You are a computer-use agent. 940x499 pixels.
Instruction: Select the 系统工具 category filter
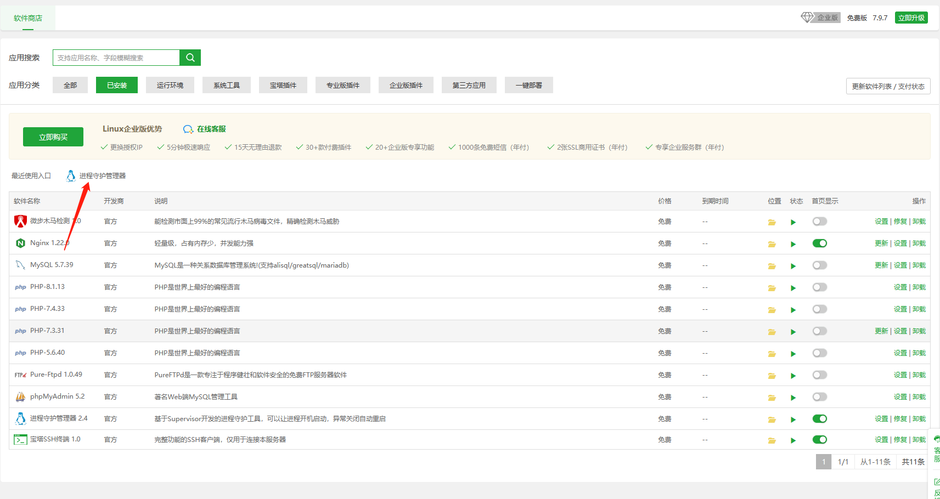point(227,85)
